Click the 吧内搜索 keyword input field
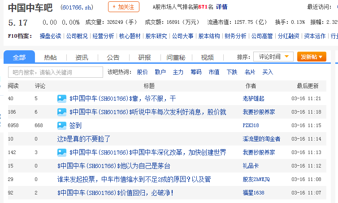This screenshot has height=203, width=338. click(x=56, y=72)
